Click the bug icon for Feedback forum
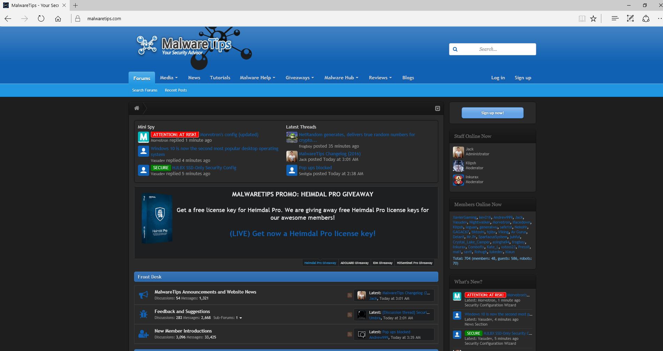This screenshot has width=663, height=351. (x=143, y=315)
